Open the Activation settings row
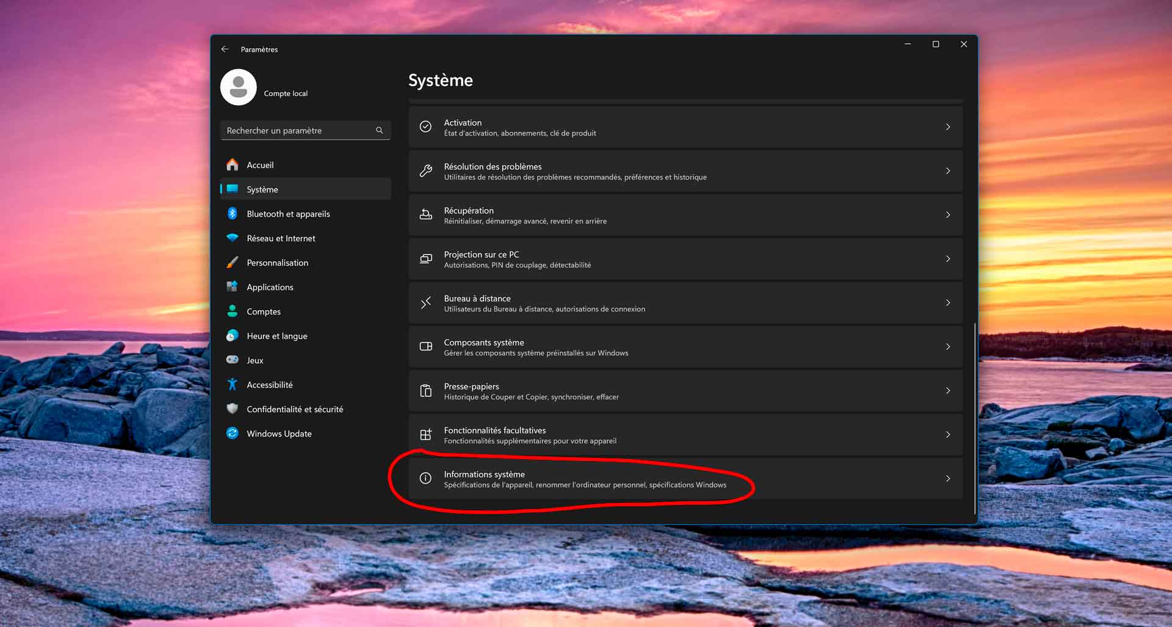1172x627 pixels. tap(685, 127)
